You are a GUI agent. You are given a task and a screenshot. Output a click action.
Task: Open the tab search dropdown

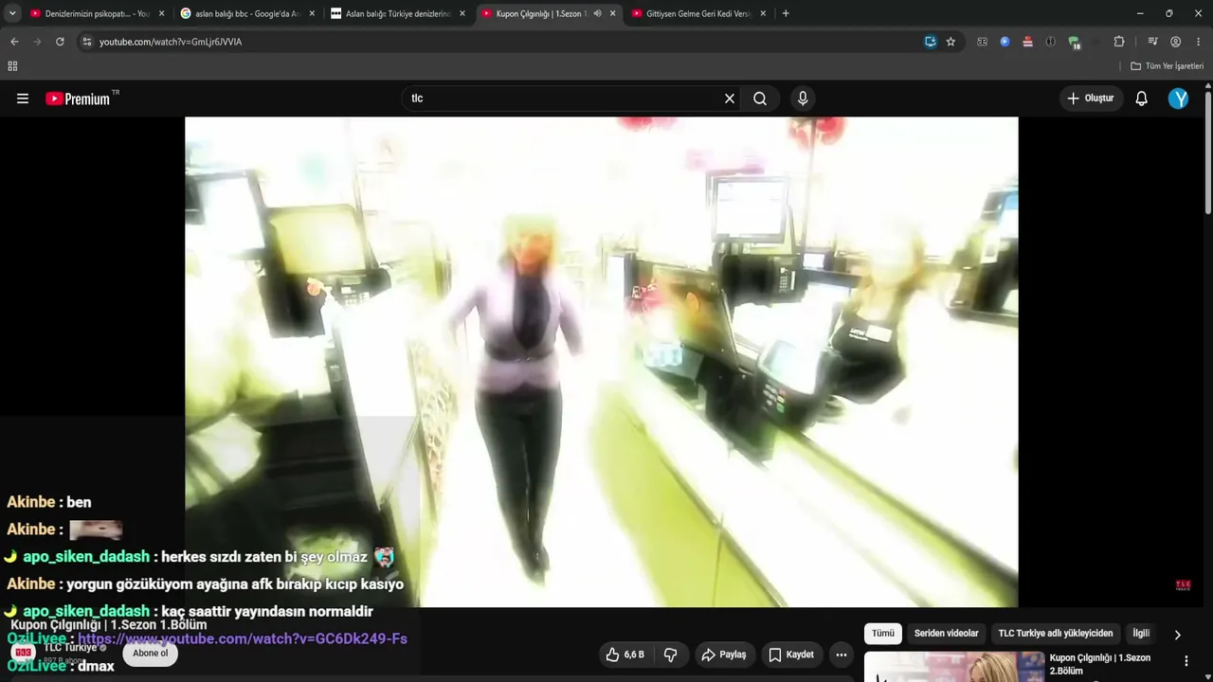12,13
